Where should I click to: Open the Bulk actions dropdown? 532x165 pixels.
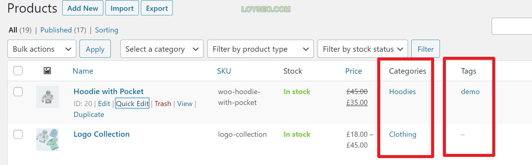pyautogui.click(x=42, y=49)
